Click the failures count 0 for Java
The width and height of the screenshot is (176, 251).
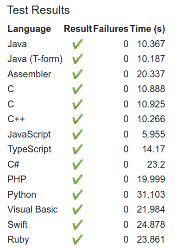click(126, 44)
